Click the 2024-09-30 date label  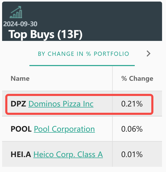pos(20,24)
